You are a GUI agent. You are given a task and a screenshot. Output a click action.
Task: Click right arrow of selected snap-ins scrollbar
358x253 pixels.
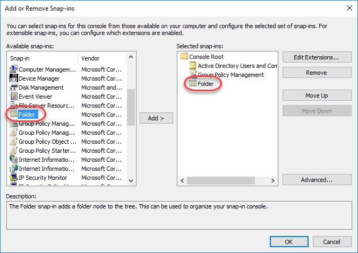click(x=273, y=180)
